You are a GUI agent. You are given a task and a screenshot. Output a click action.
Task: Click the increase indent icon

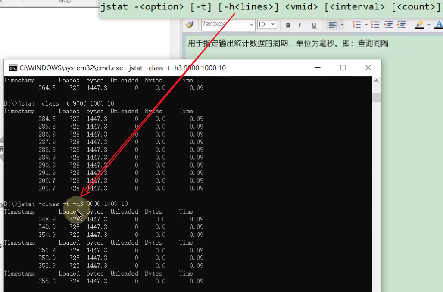(401, 25)
